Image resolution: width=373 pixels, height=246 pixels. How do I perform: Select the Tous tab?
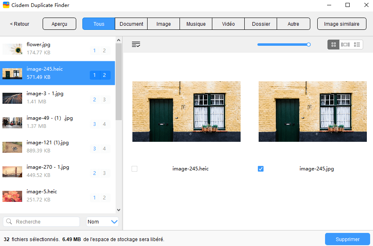[x=99, y=24]
